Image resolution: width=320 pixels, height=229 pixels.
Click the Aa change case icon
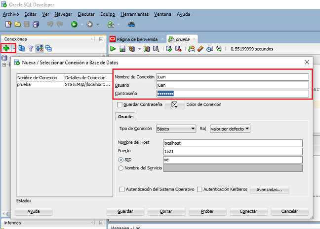[x=219, y=49]
